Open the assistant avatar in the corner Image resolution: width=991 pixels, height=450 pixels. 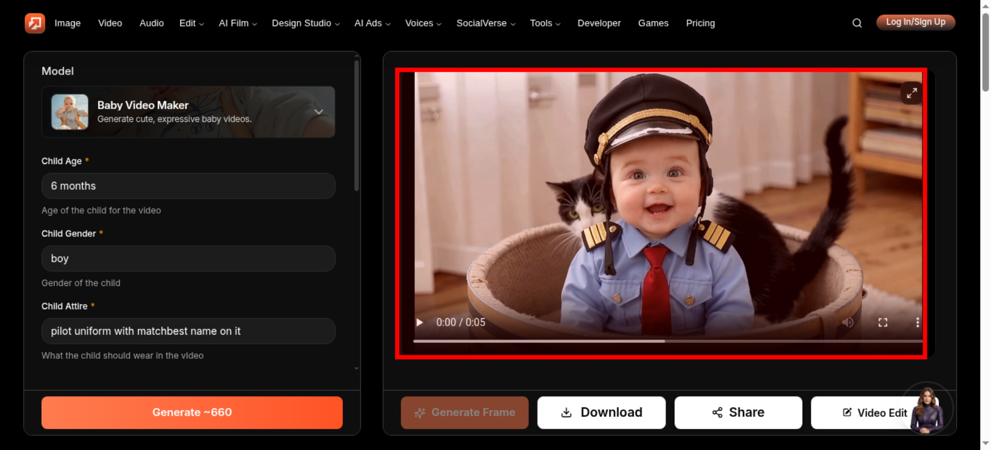pos(927,409)
